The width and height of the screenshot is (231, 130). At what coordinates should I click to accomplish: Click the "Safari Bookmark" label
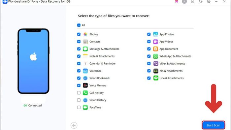100,78
